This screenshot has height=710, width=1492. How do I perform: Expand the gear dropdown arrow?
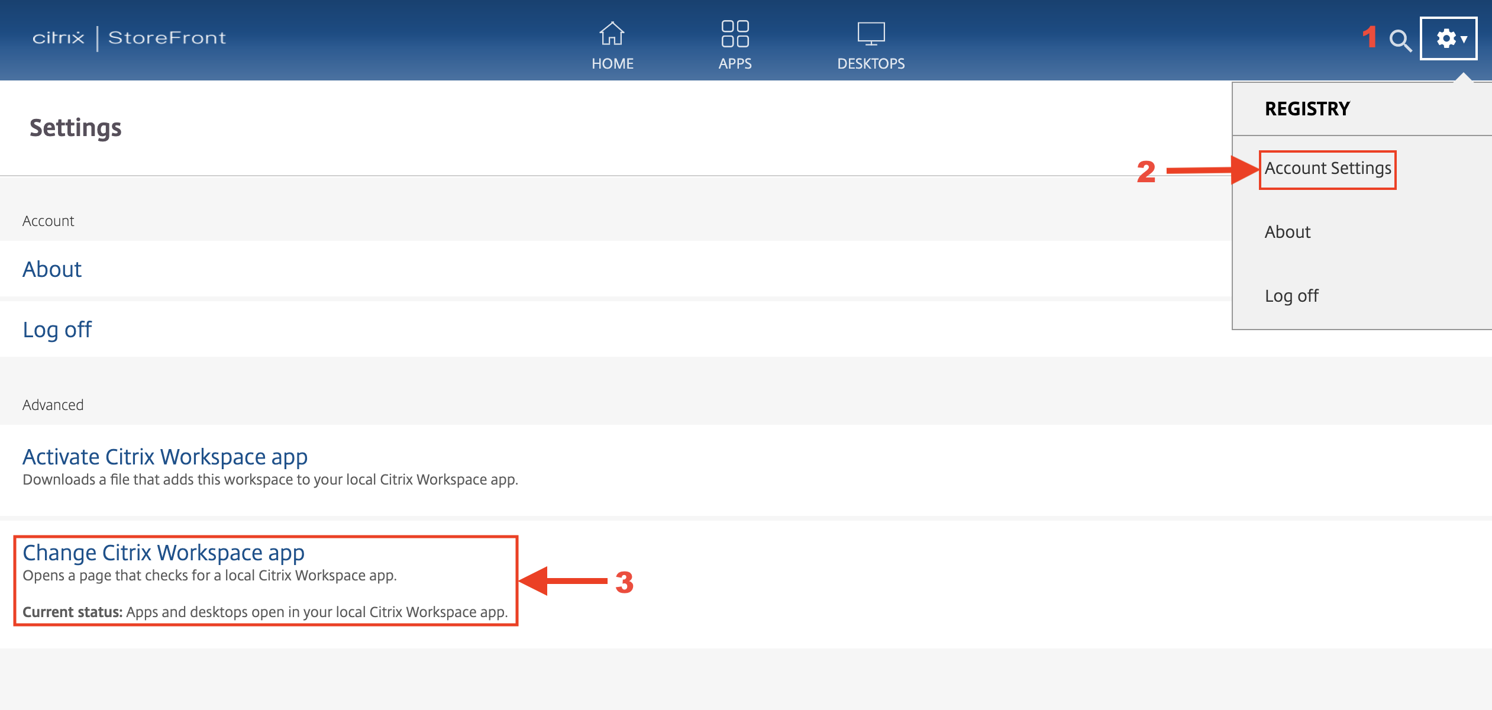[1464, 40]
